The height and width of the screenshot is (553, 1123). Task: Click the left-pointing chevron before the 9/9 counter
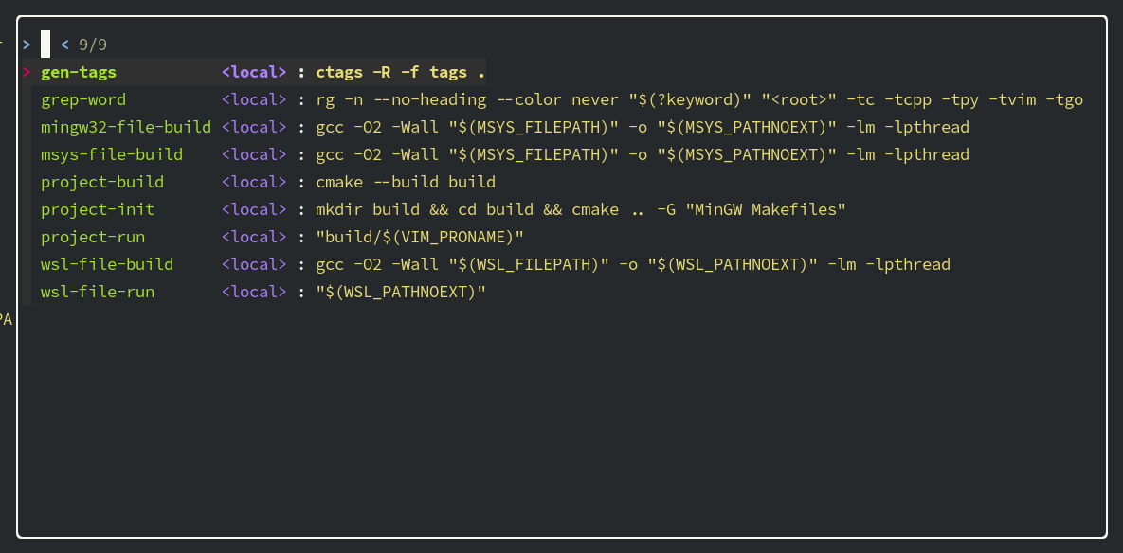coord(63,44)
